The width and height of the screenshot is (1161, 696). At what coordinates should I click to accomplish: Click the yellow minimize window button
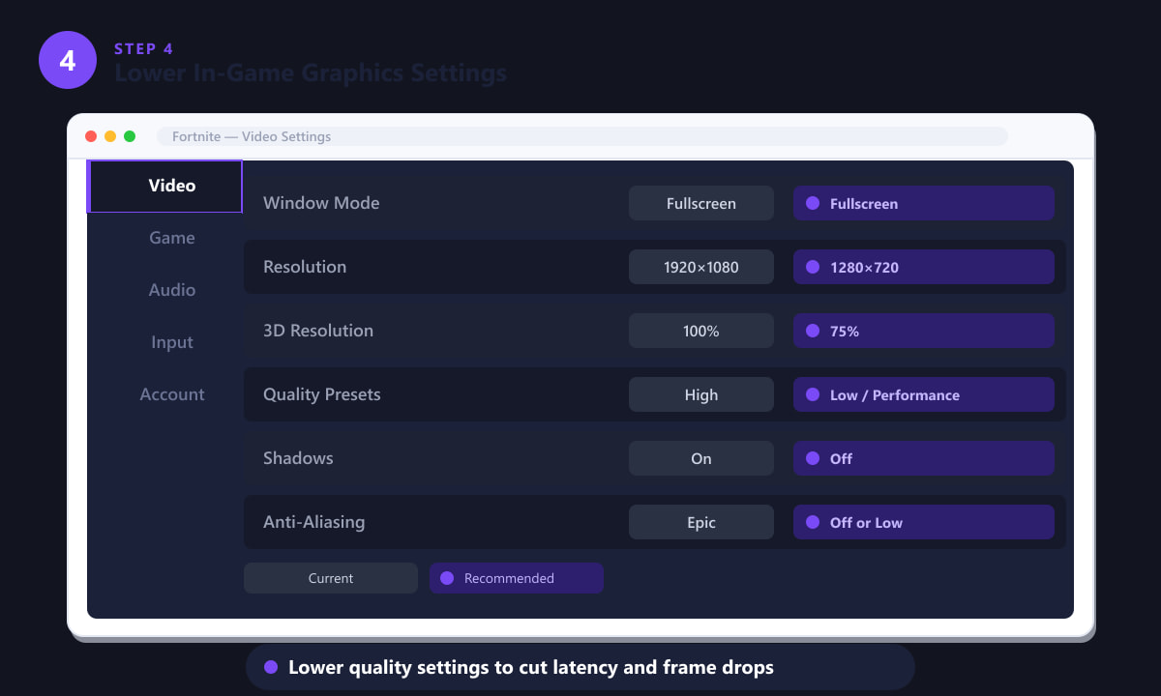(x=110, y=136)
